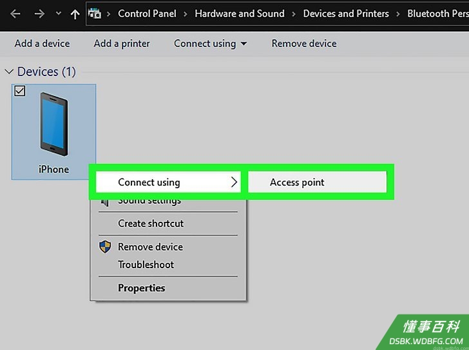Choose Access point in submenu
Image resolution: width=469 pixels, height=350 pixels.
(318, 182)
